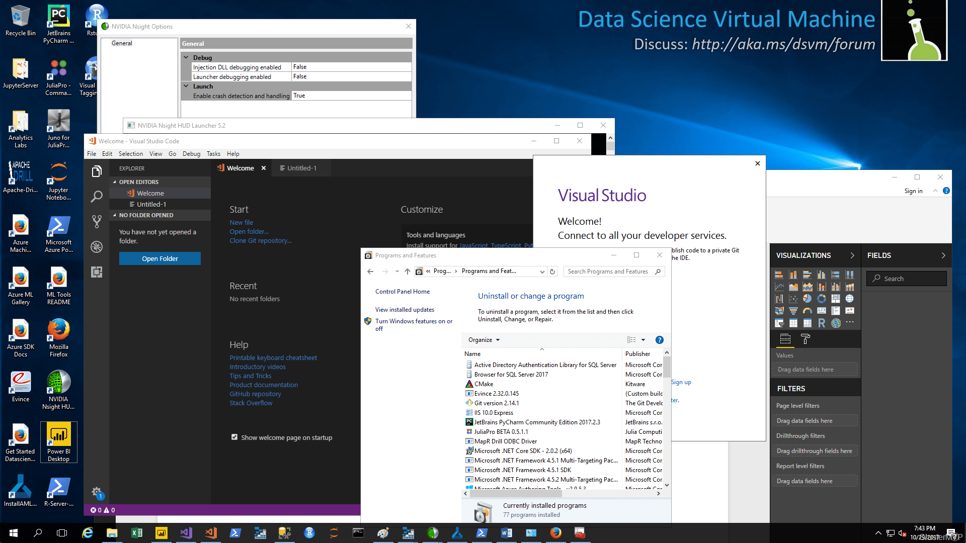Collapse the Fields pane chevron
Viewport: 966px width, 543px height.
(x=943, y=255)
